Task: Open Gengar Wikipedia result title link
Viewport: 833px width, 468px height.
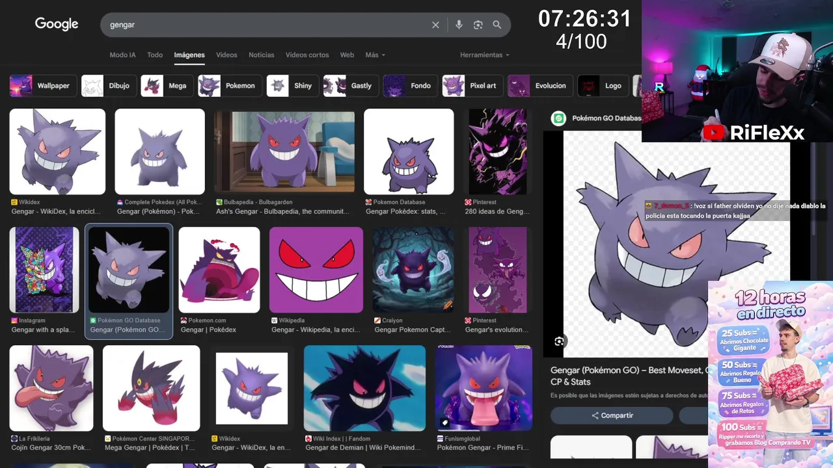Action: point(316,330)
